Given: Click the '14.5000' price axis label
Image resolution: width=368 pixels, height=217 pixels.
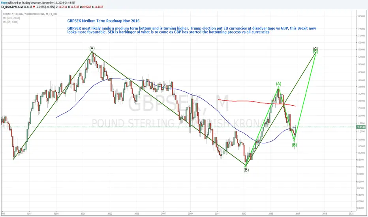Looking at the screenshot, I should pyautogui.click(x=361, y=72).
